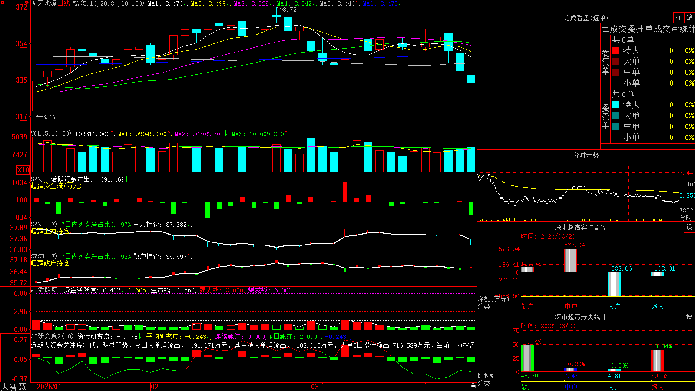Click the 2026/01 date marker on timeline

(49, 387)
